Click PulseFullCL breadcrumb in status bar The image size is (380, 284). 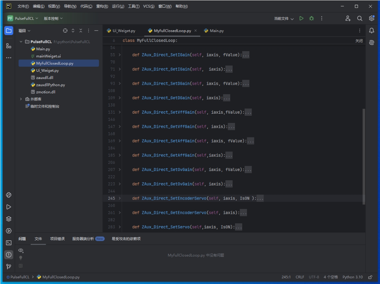[x=18, y=277]
